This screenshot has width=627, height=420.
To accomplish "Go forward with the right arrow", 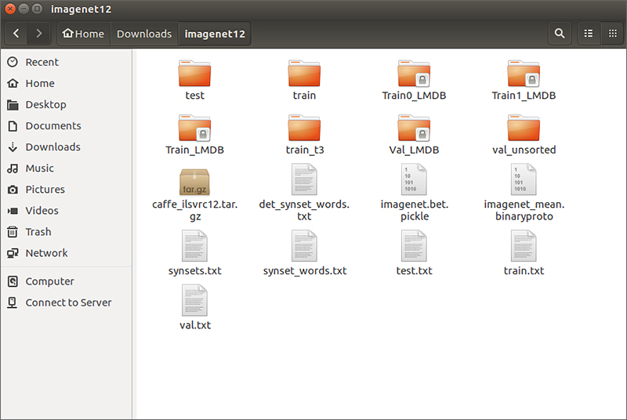I will (x=38, y=34).
